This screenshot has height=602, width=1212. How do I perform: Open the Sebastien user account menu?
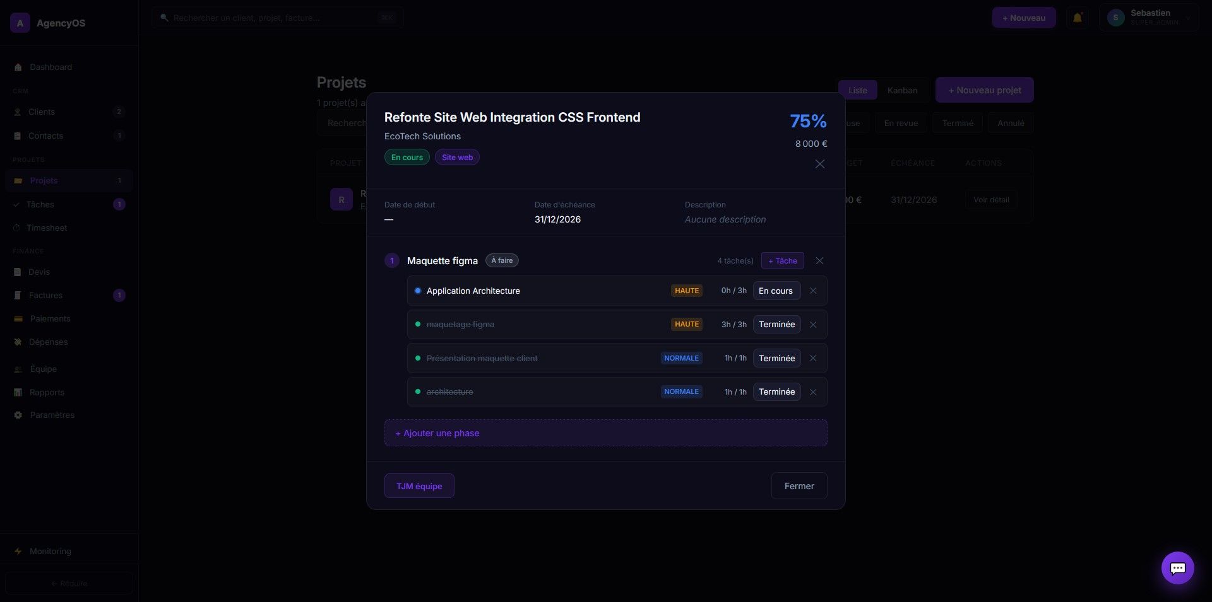[x=1149, y=18]
